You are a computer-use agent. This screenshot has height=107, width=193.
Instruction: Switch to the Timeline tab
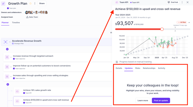click(x=16, y=22)
